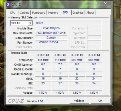Click the tRC value 30
This screenshot has width=121, height=111.
pyautogui.click(x=77, y=83)
